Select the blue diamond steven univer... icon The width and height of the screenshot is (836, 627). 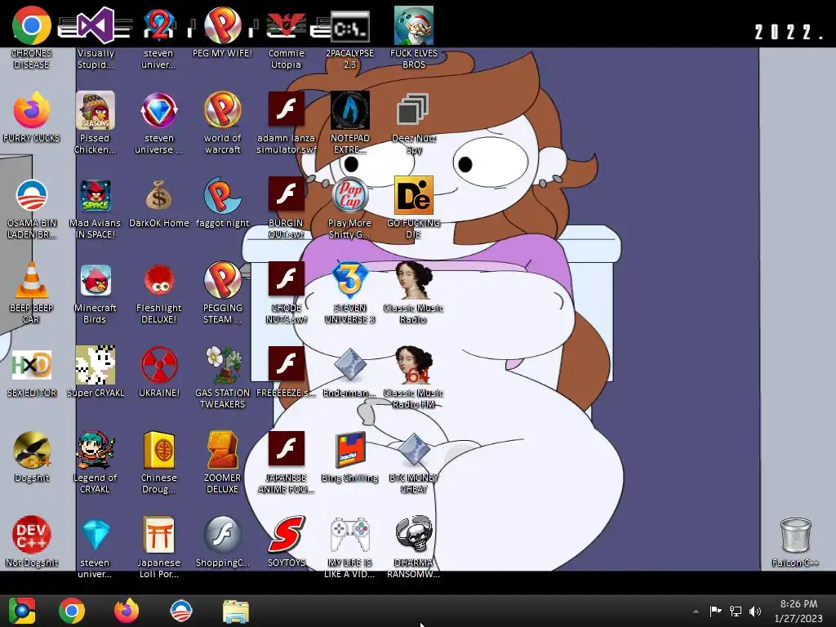[x=95, y=535]
